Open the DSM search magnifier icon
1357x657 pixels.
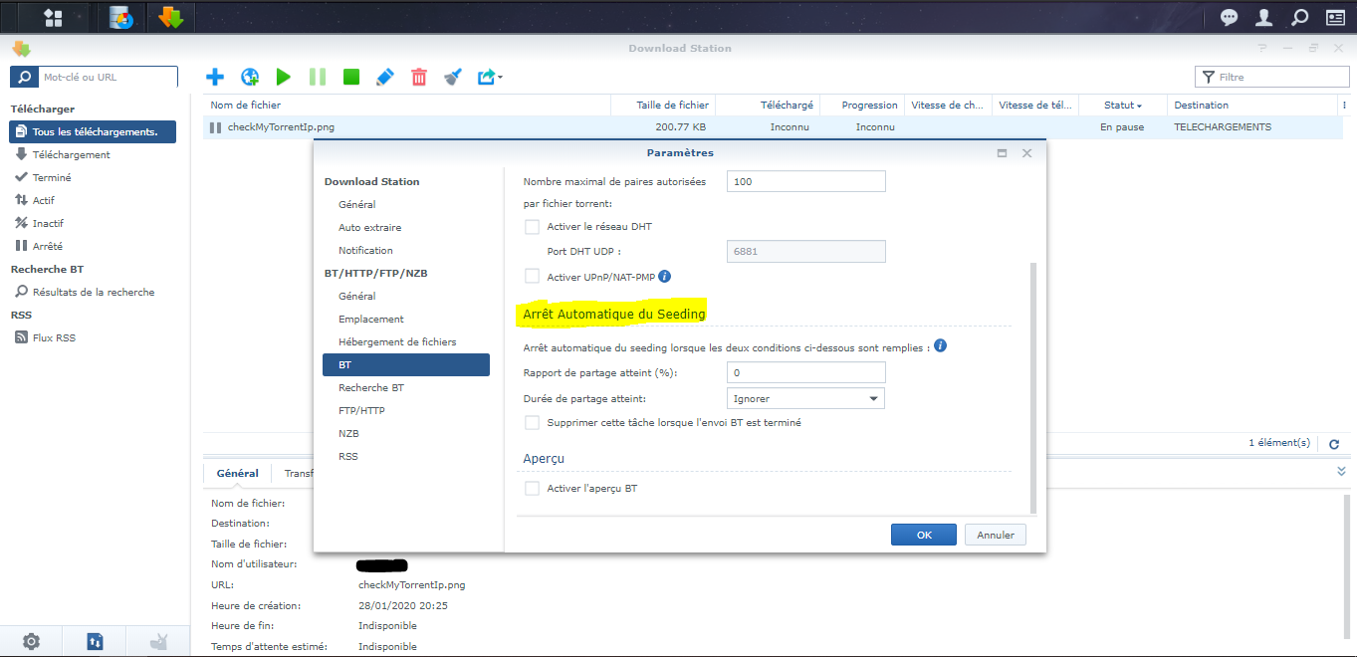point(1299,17)
